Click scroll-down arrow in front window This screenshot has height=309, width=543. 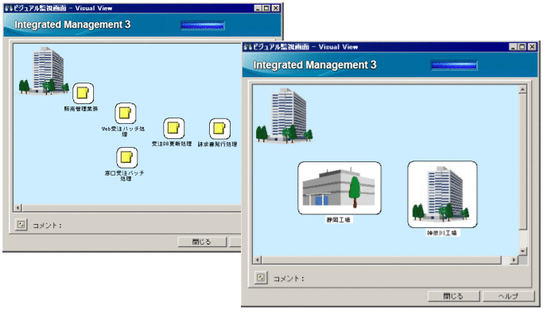tap(522, 251)
